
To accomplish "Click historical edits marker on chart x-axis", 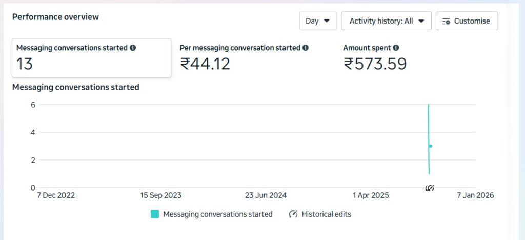I will click(x=430, y=188).
